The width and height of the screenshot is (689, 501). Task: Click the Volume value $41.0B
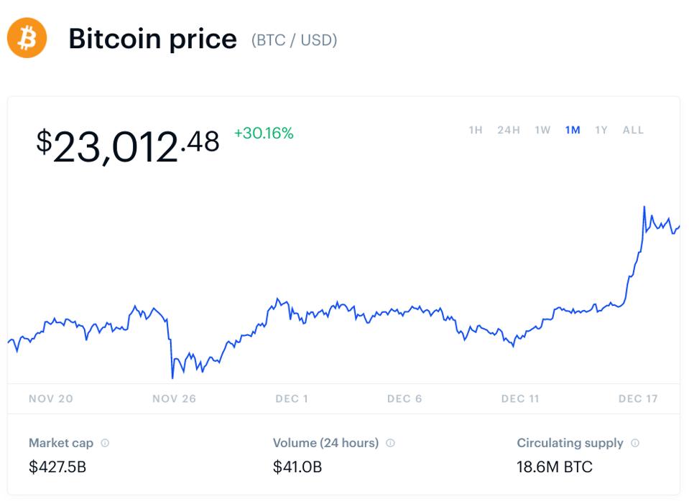297,466
